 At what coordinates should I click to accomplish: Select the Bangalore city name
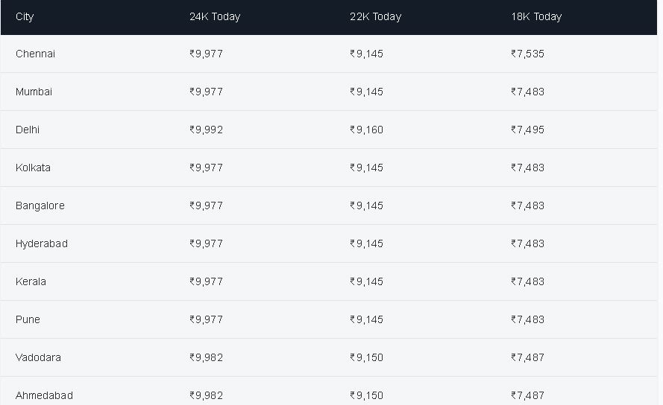40,205
